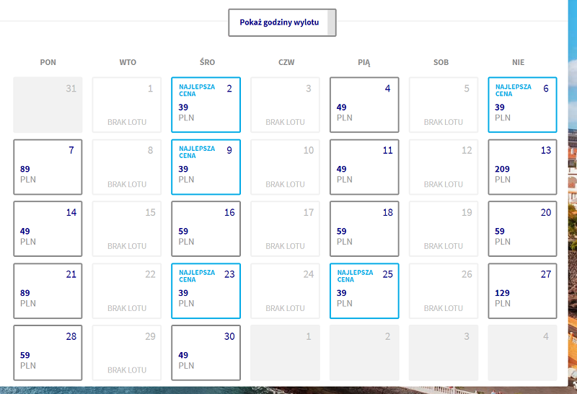Select Friday 18 date for 59 PLN

point(364,229)
